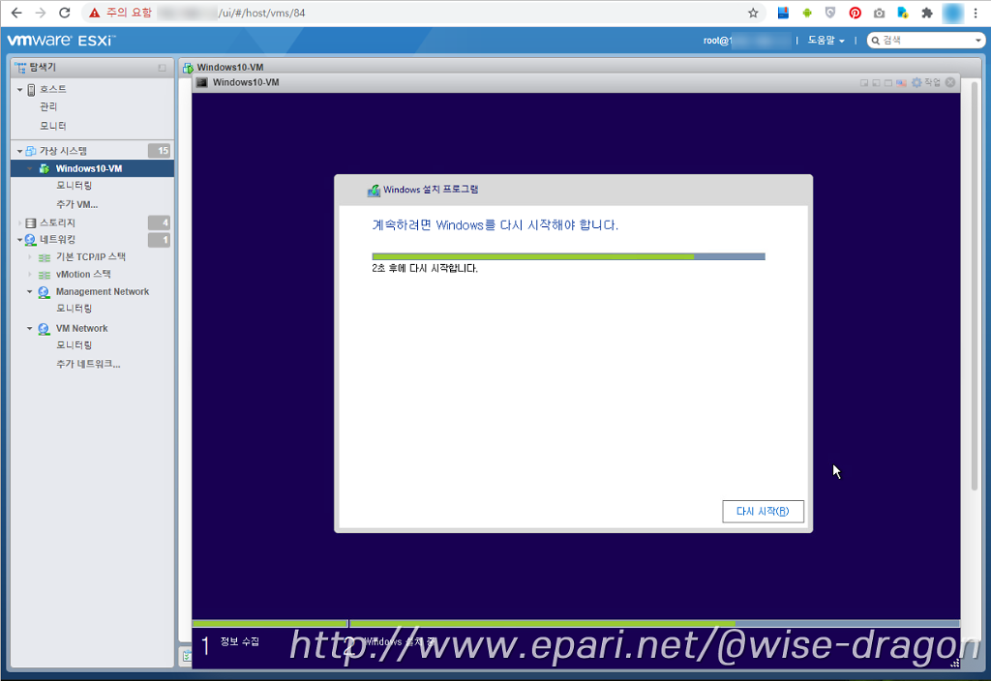Collapse the 네트워킹 tree node

click(19, 240)
